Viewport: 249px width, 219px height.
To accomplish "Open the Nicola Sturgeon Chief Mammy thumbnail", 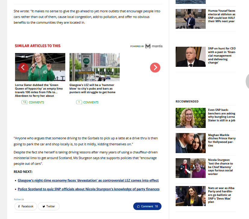I will pyautogui.click(x=191, y=168).
